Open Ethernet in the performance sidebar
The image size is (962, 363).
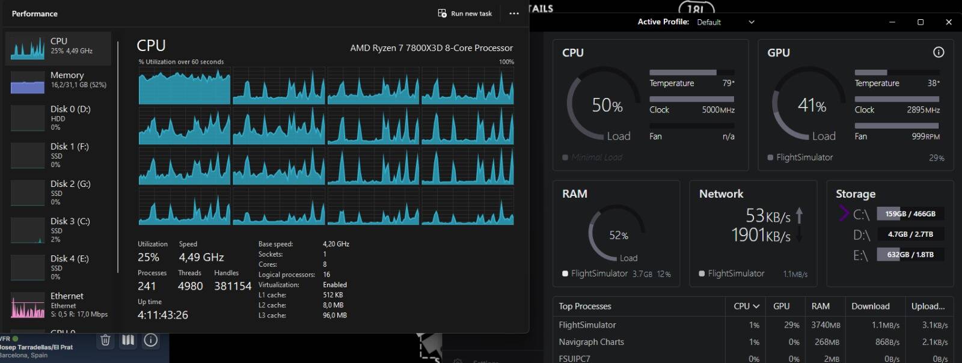coord(58,305)
